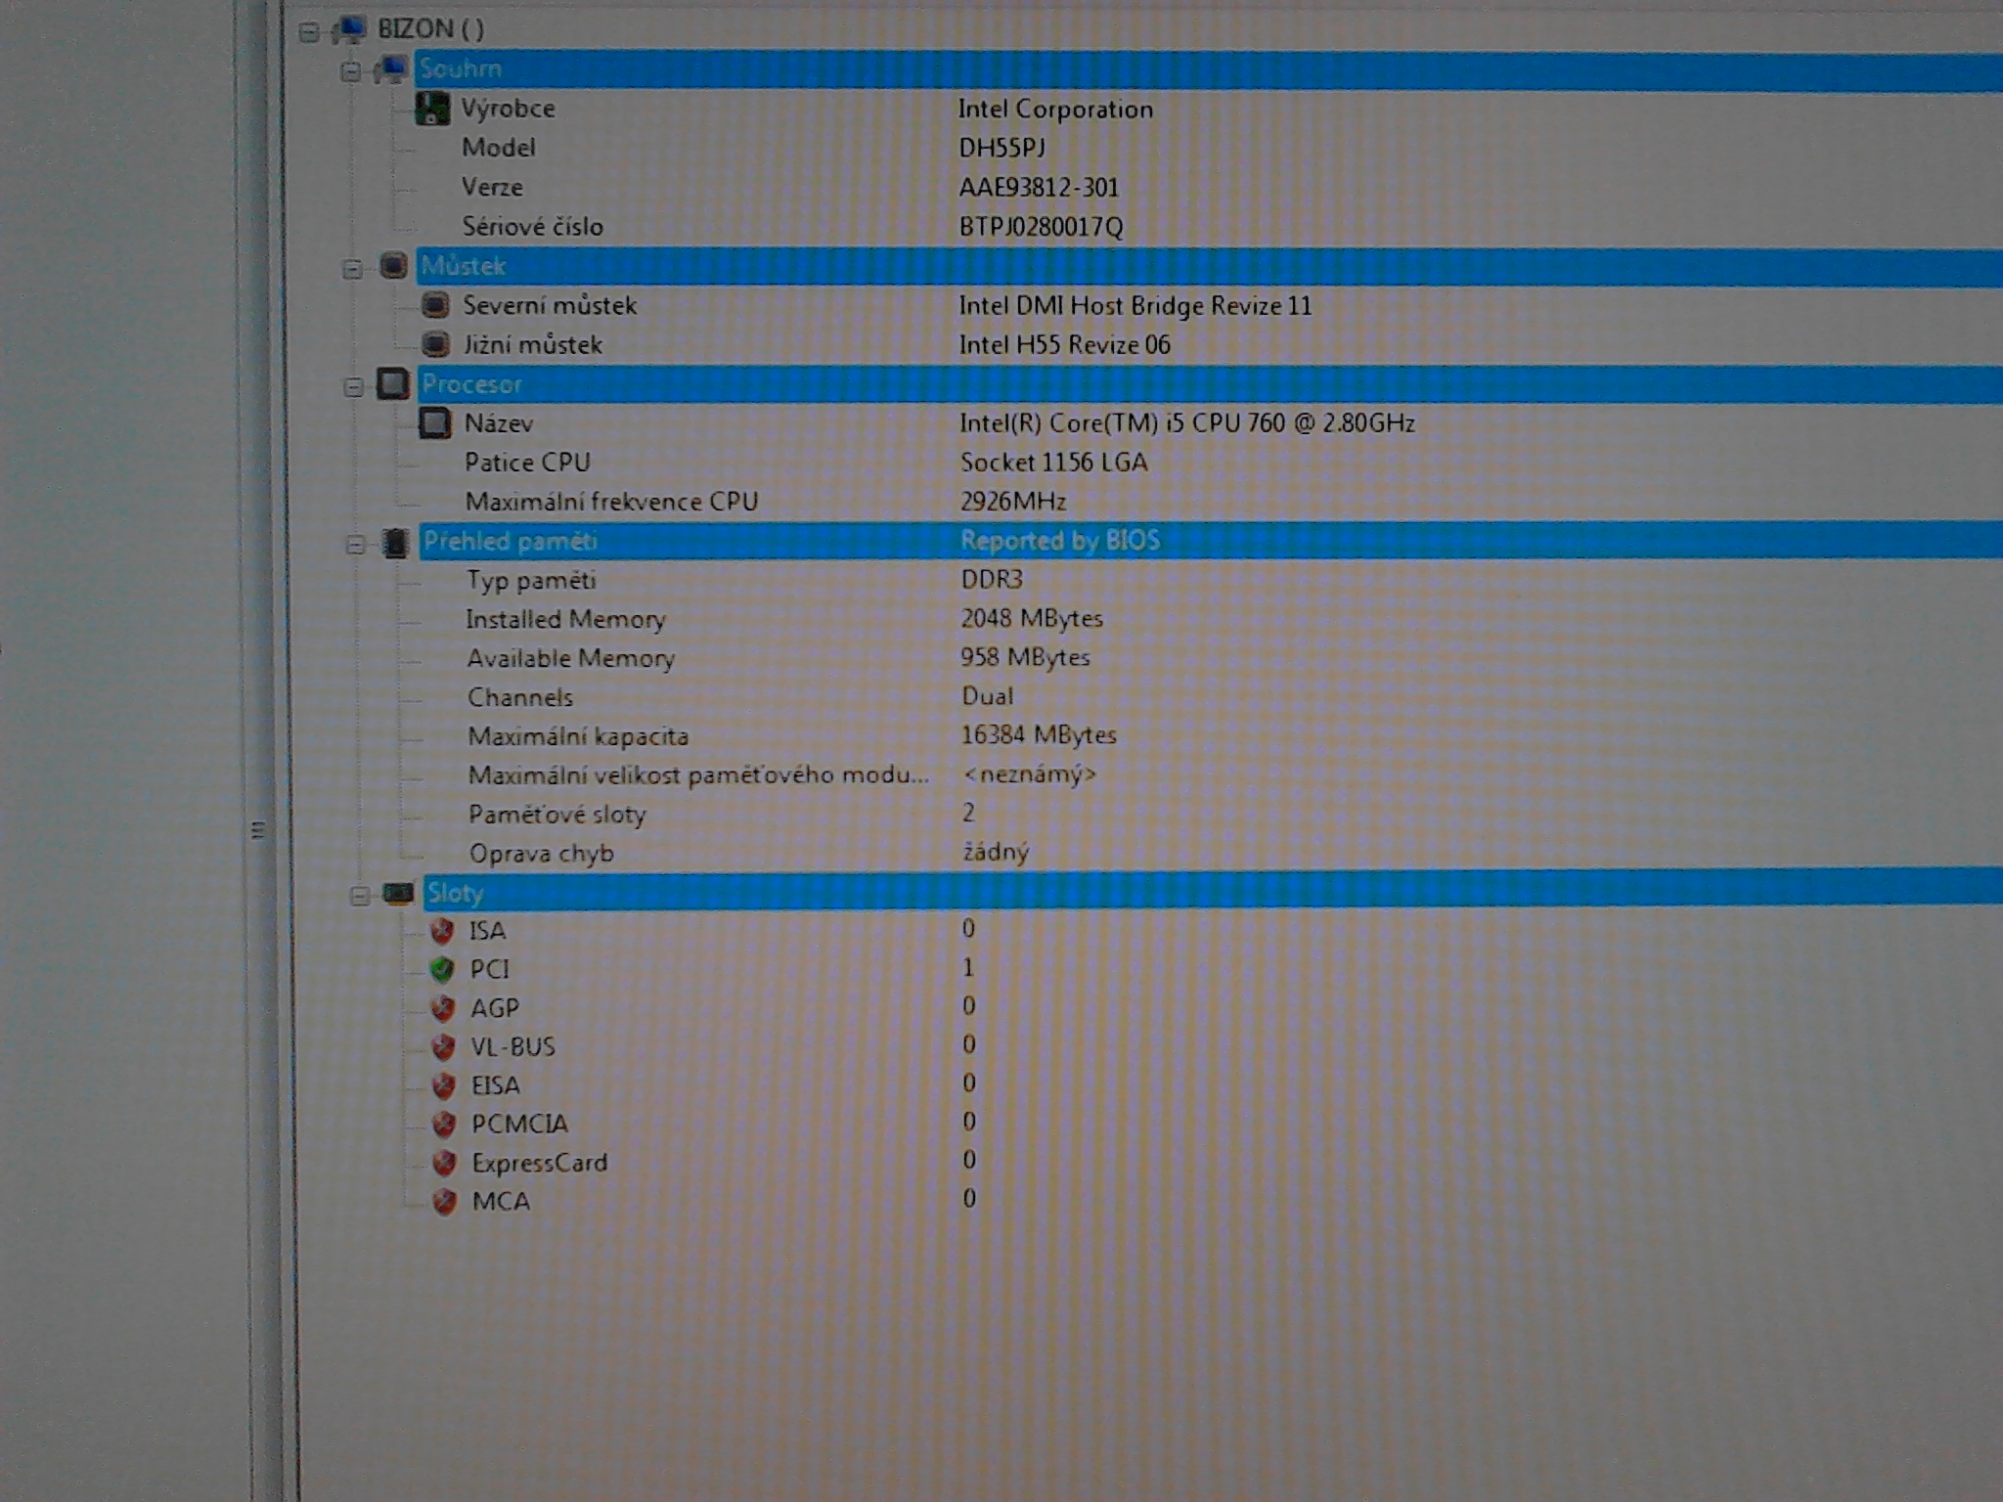2003x1502 pixels.
Task: Click the red shield icon beside AGP
Action: click(443, 1008)
